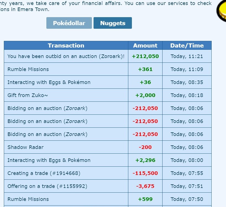Screen dimensions: 226x207
Task: Click the gold coin icon
Action: (x=221, y=10)
